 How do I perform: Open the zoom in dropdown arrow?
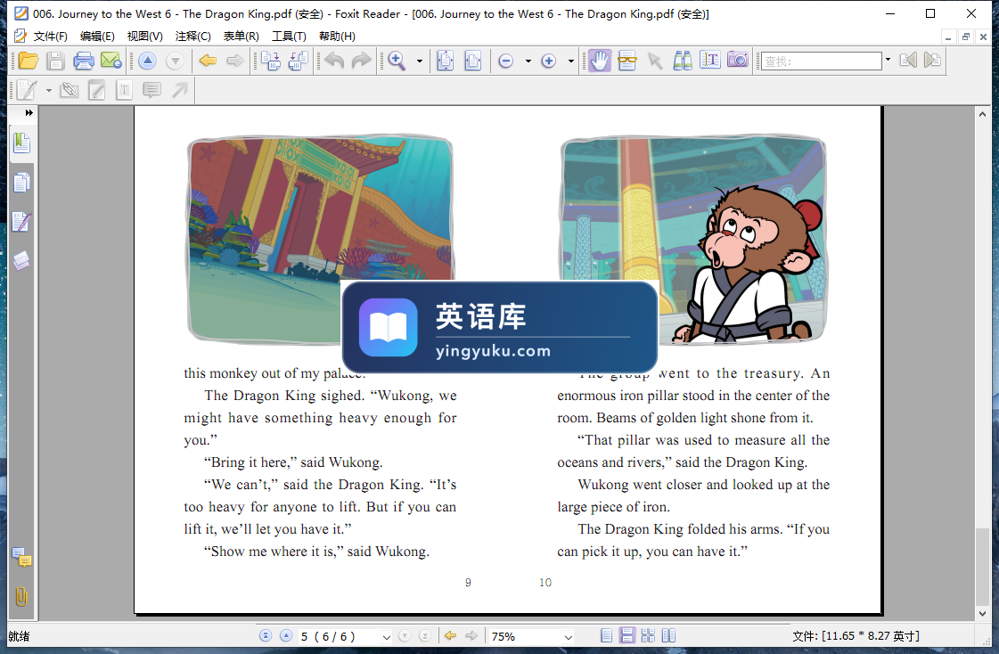coord(571,61)
